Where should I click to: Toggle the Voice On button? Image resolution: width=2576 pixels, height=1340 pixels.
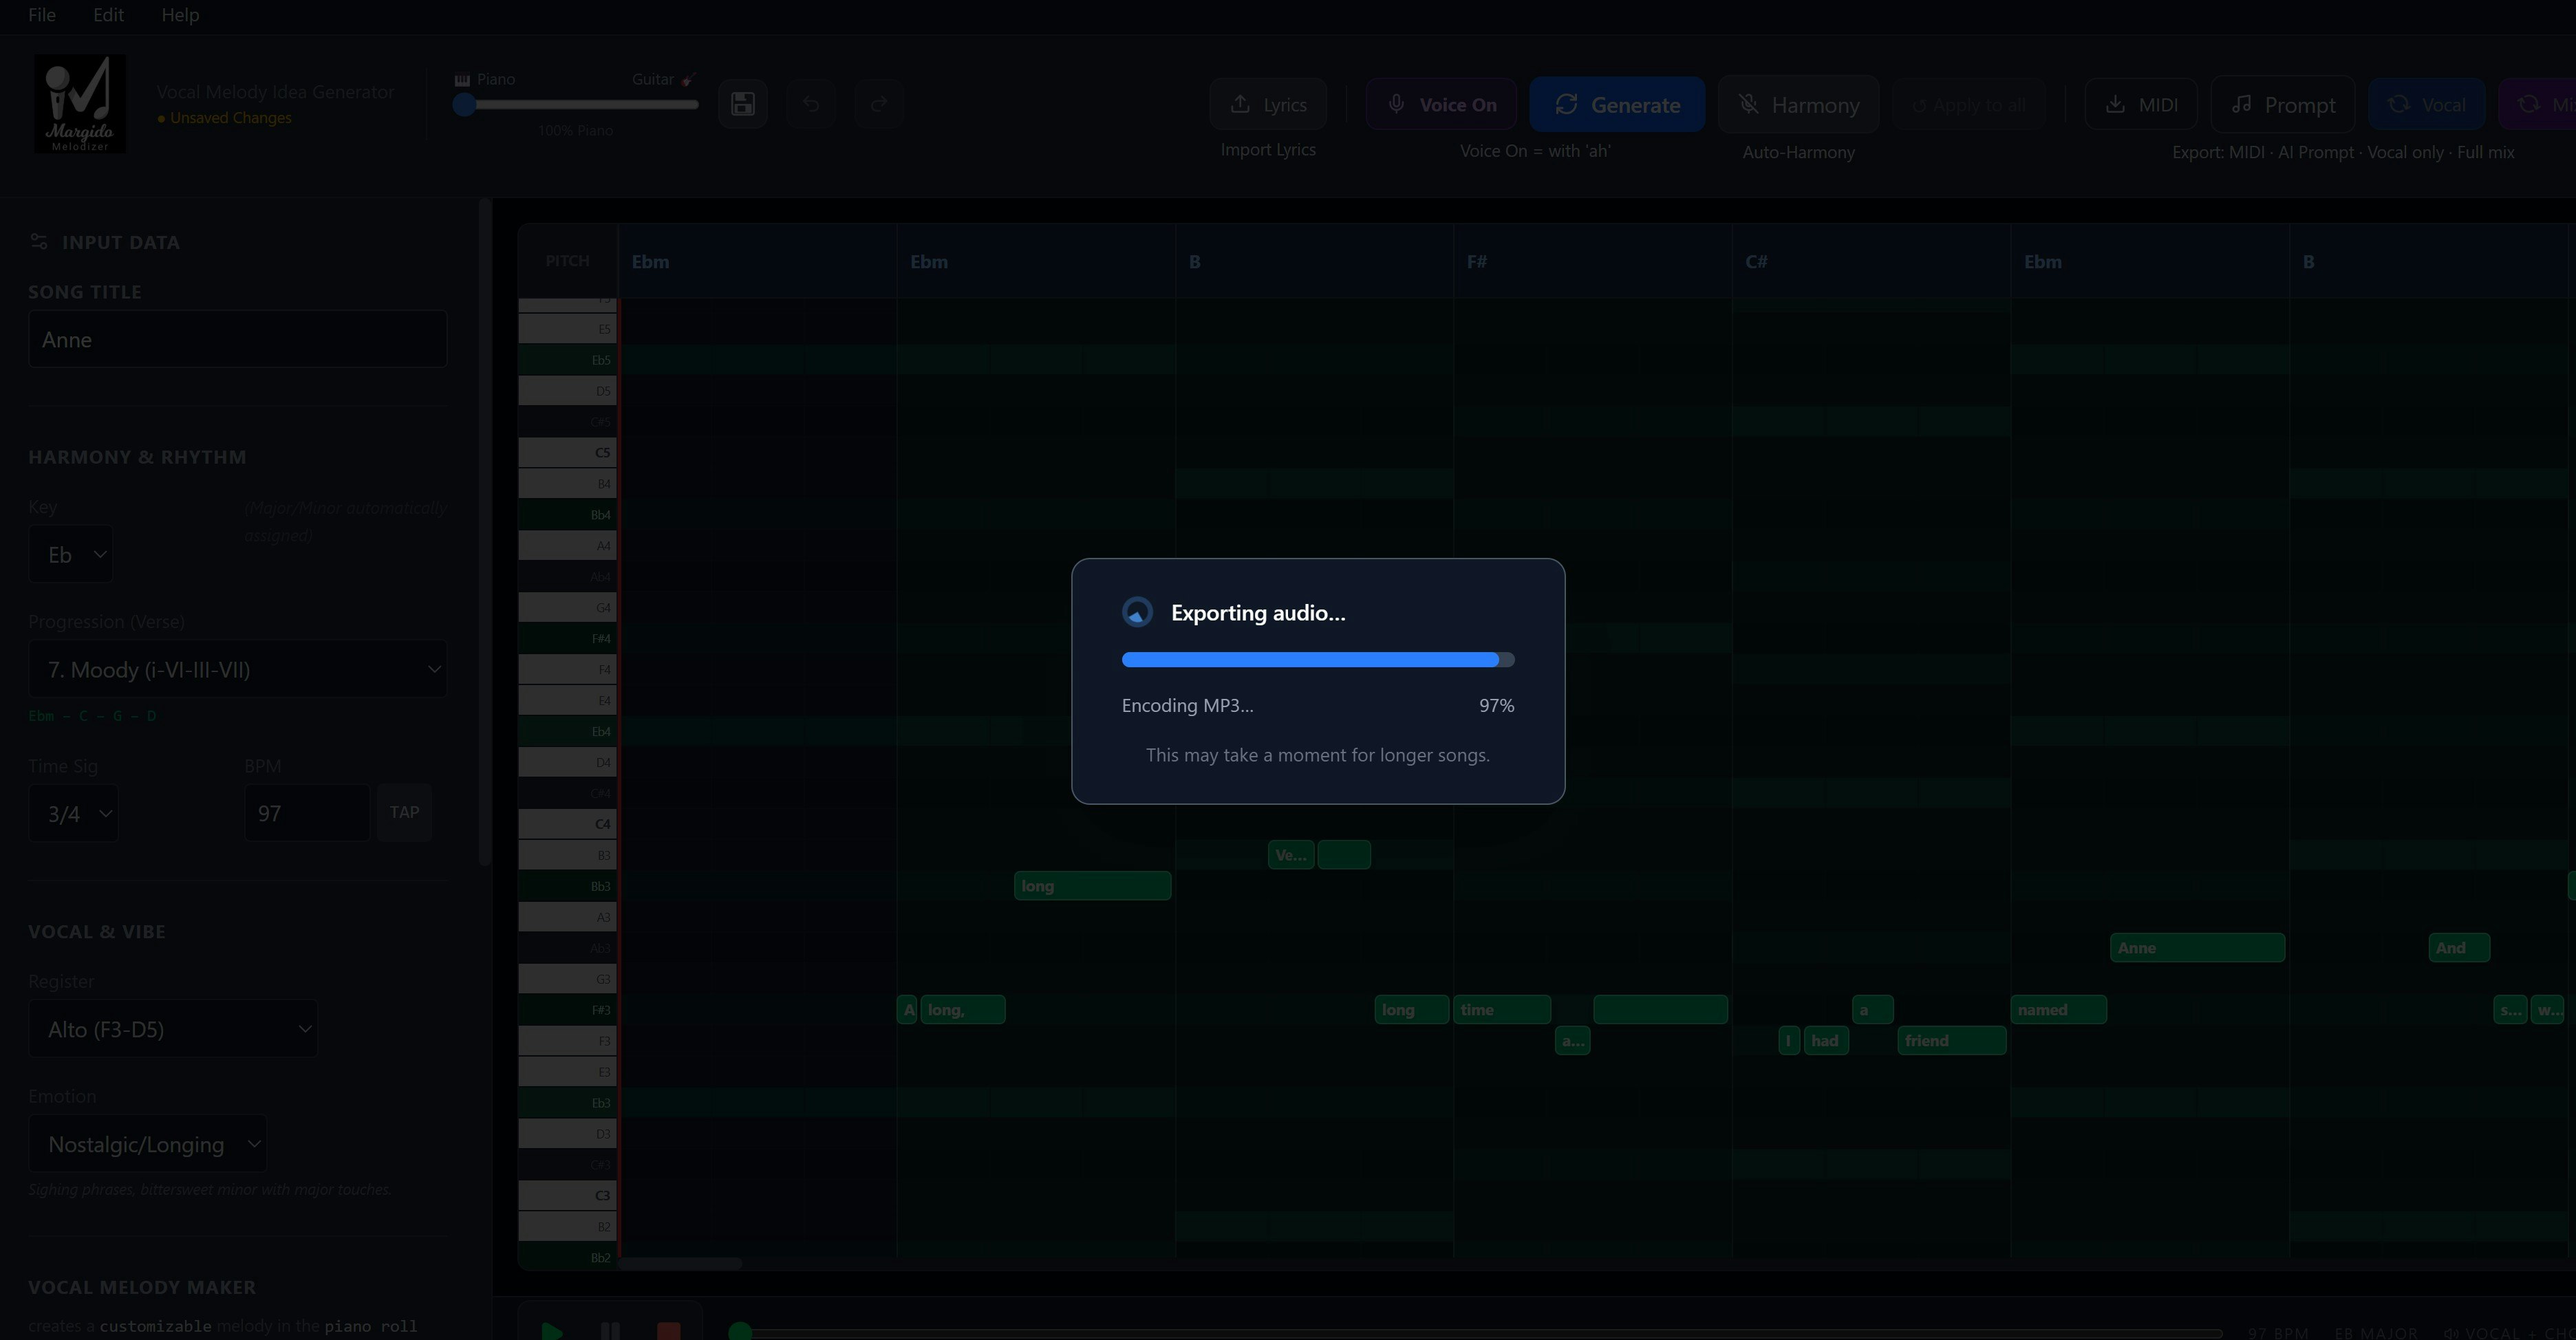point(1441,104)
